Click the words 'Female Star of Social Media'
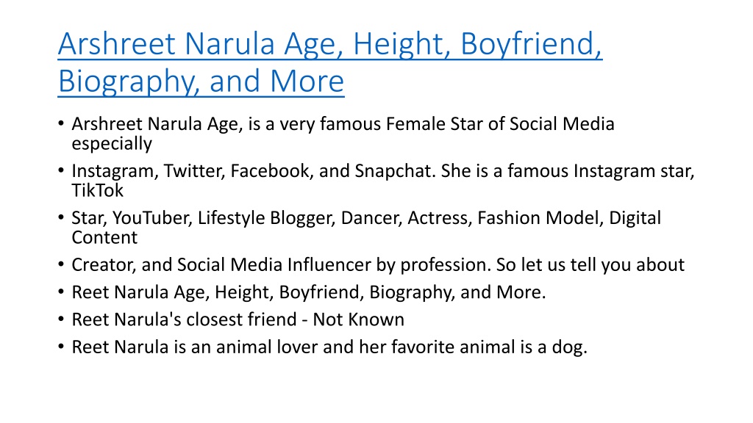 tap(500, 124)
